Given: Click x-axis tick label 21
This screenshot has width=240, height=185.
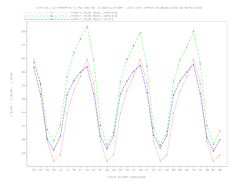Looking at the screenshot, I should [80, 170].
